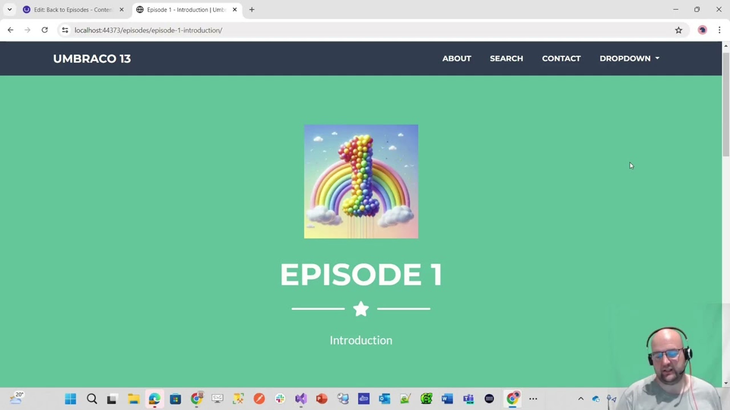Open OneDrive in the system tray
The height and width of the screenshot is (410, 730).
pyautogui.click(x=596, y=399)
